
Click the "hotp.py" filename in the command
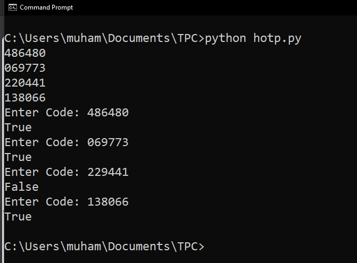coord(277,38)
